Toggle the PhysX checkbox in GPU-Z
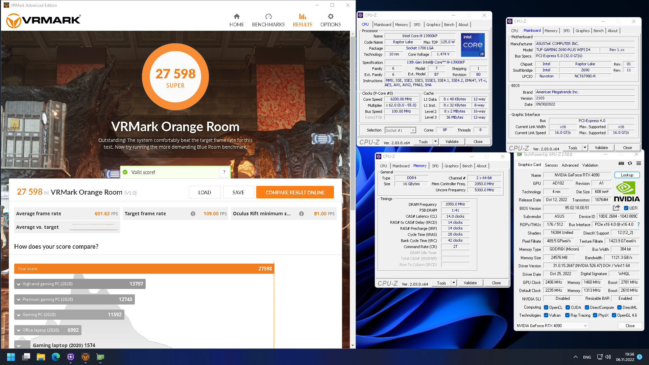This screenshot has height=365, width=649. click(x=595, y=315)
